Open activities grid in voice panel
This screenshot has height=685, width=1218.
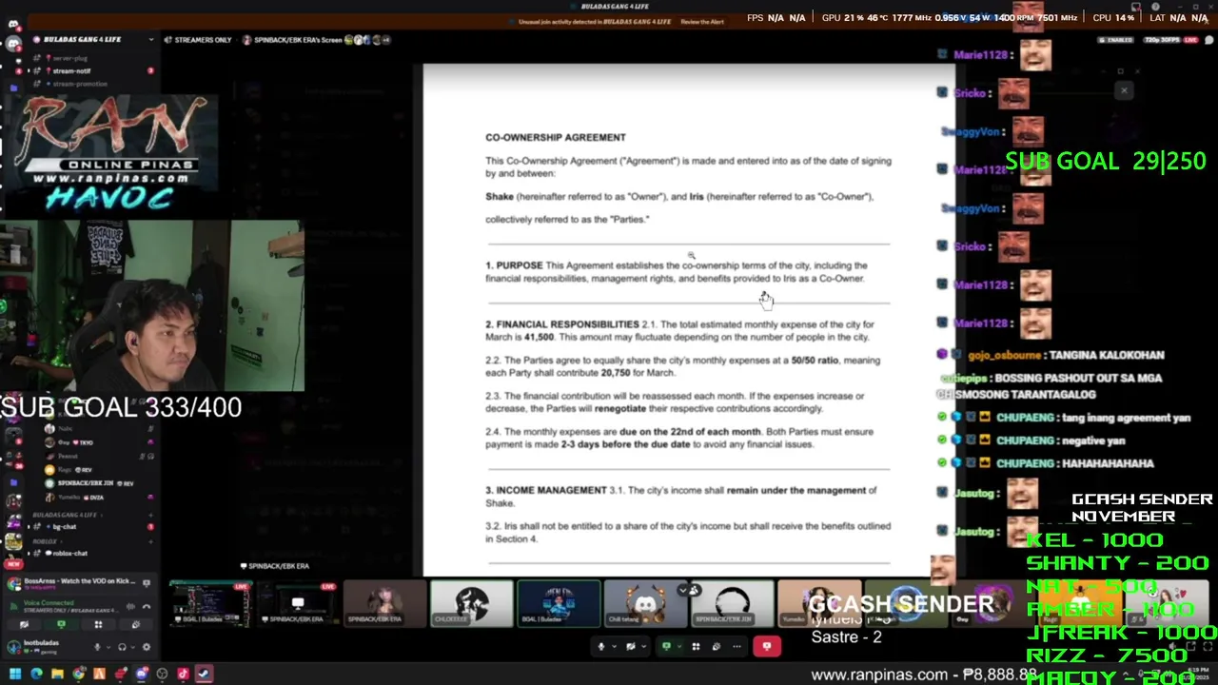[x=98, y=625]
